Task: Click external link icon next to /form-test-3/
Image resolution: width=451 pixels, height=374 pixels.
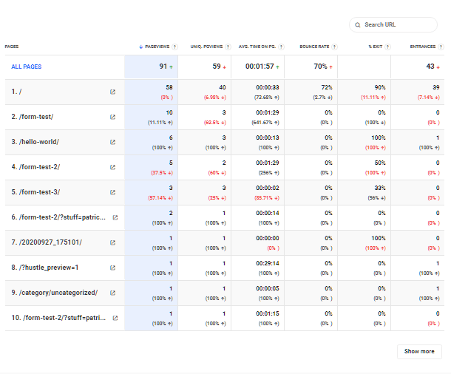Action: (x=112, y=192)
